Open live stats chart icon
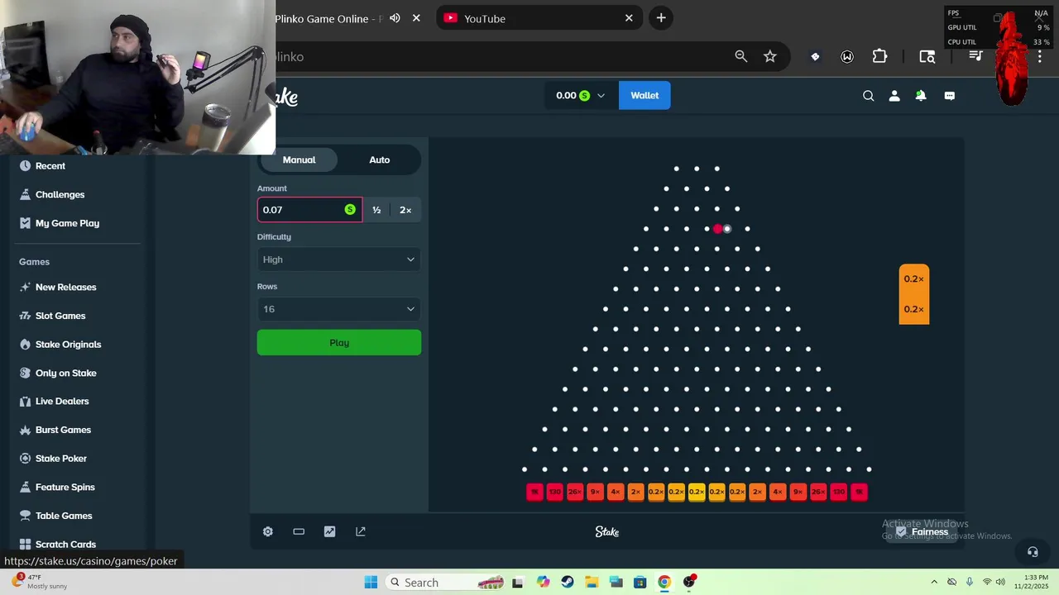1059x595 pixels. click(329, 531)
